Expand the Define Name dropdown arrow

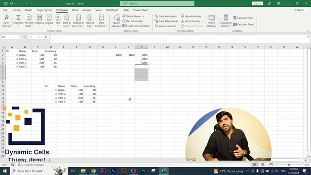143,16
